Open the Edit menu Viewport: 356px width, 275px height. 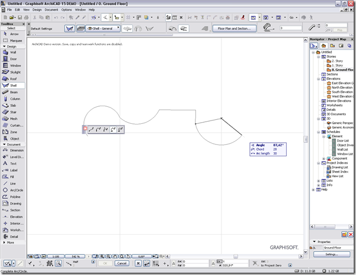(x=18, y=10)
